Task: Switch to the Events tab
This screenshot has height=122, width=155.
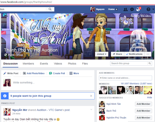Action: (x=44, y=64)
